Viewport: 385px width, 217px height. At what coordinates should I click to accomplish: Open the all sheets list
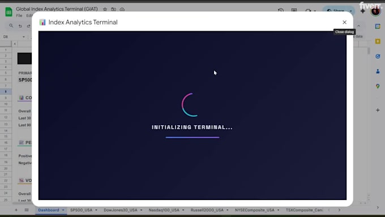click(27, 210)
